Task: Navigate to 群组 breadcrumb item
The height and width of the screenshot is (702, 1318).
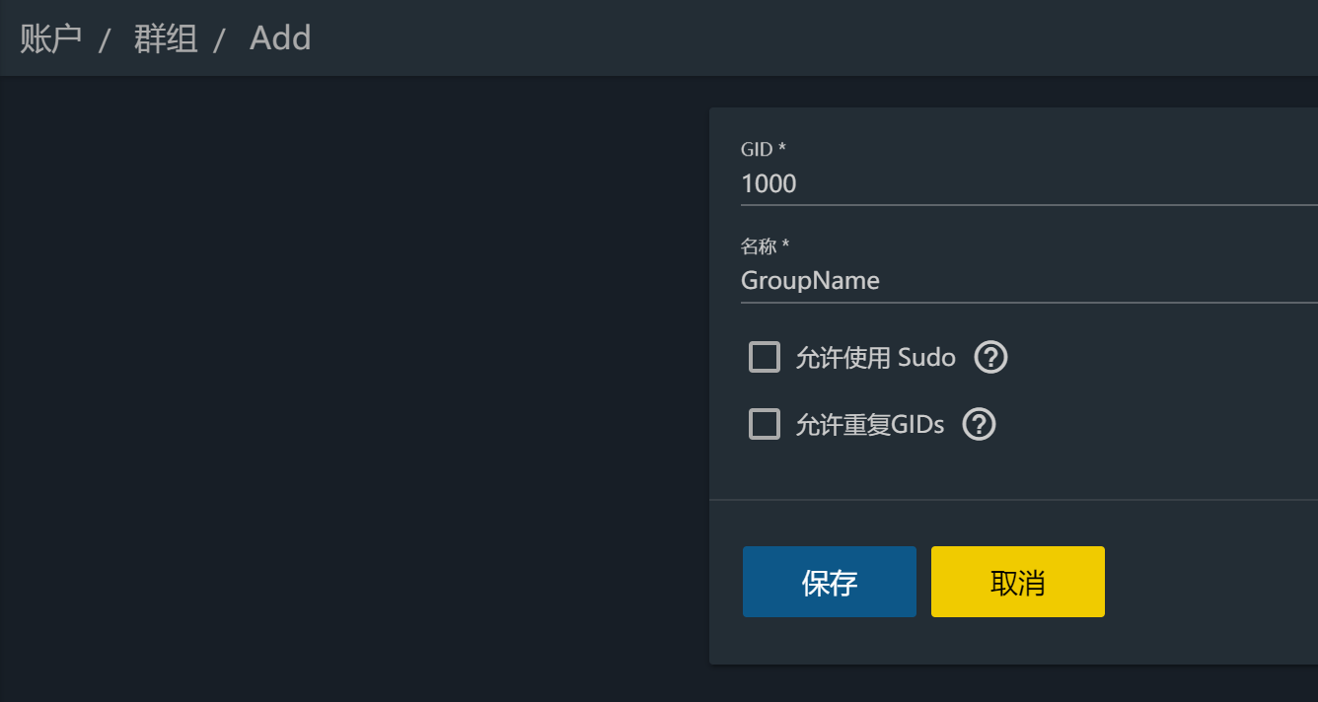Action: click(166, 38)
